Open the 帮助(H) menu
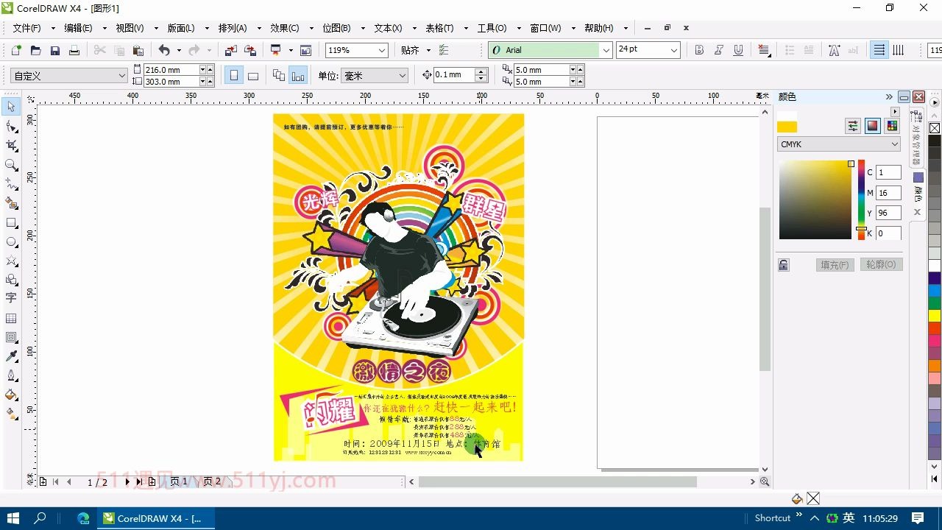This screenshot has height=530, width=942. coord(598,28)
